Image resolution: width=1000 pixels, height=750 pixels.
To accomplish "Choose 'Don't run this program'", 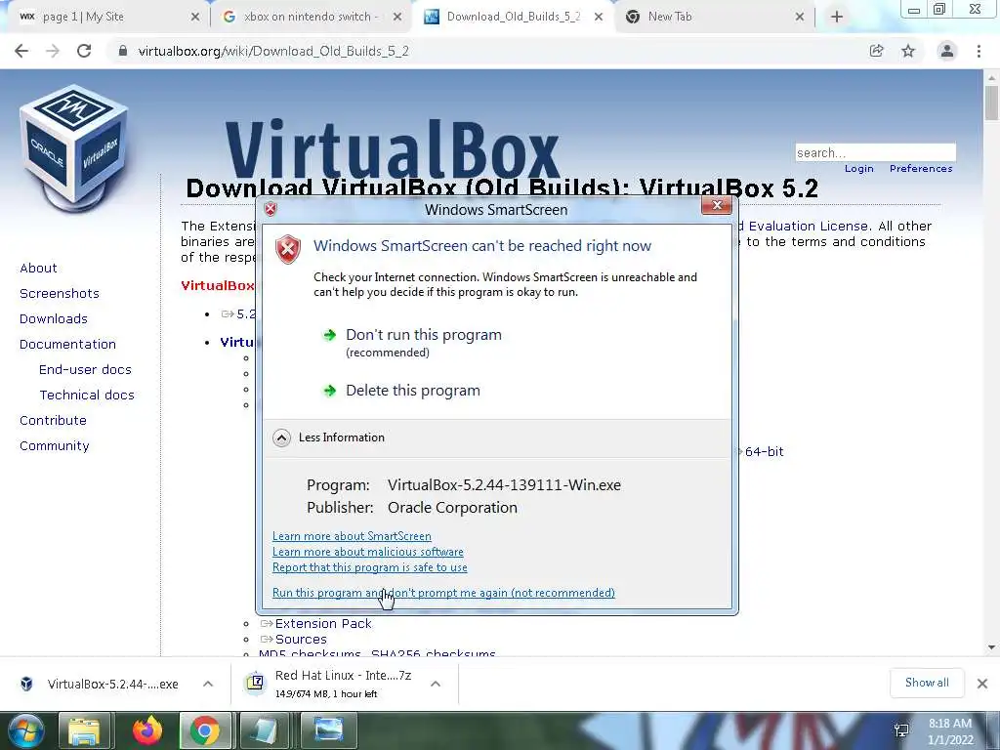I will coord(424,335).
